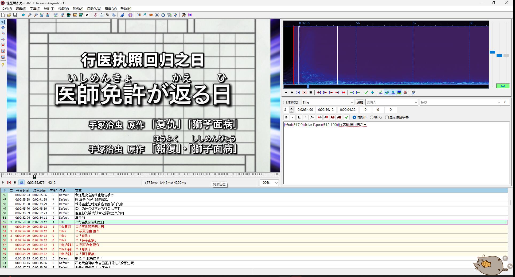Screen dimensions: 515x277
Task: Open Styles Manager pink S icon
Action: [95, 15]
